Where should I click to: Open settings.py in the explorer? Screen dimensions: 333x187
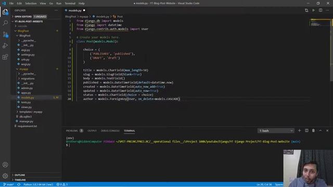28,55
